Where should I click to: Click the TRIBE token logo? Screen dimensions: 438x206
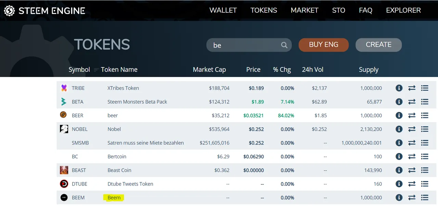pyautogui.click(x=64, y=88)
